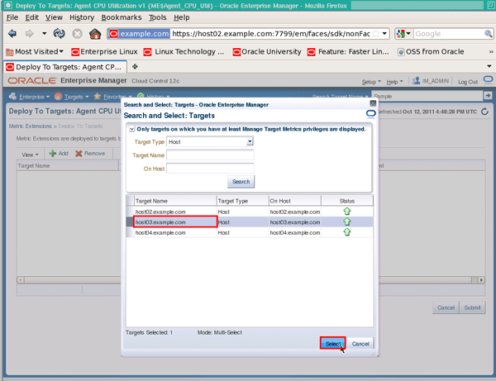Viewport: 496px width, 381px height.
Task: Click the up status arrow for host02
Action: click(x=347, y=212)
